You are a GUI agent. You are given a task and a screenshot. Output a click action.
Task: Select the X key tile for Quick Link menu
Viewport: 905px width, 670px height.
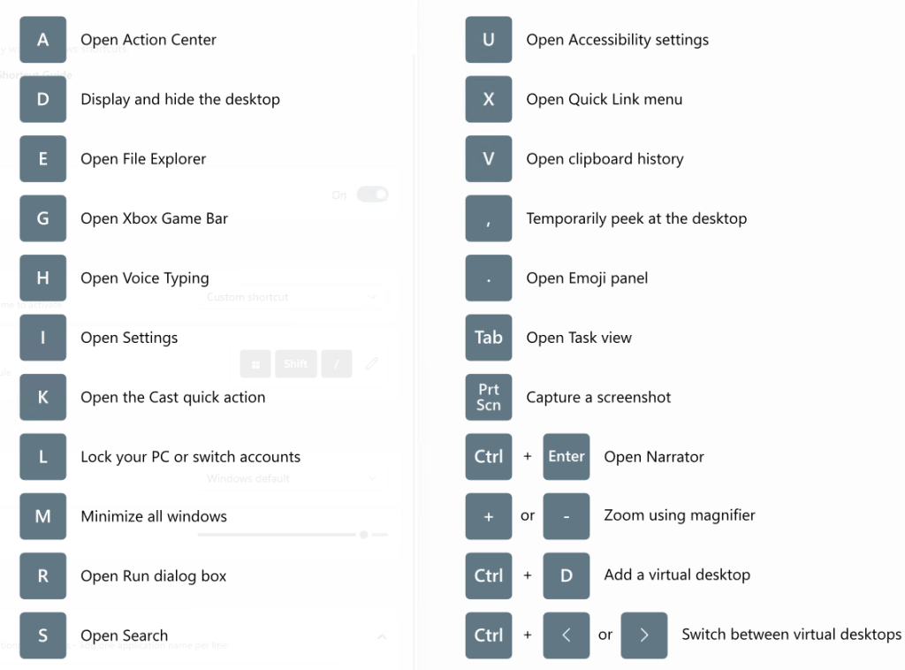point(488,99)
